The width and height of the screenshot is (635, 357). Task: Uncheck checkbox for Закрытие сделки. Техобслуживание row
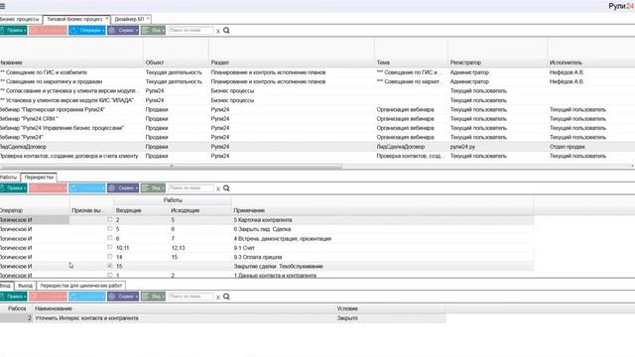click(110, 266)
